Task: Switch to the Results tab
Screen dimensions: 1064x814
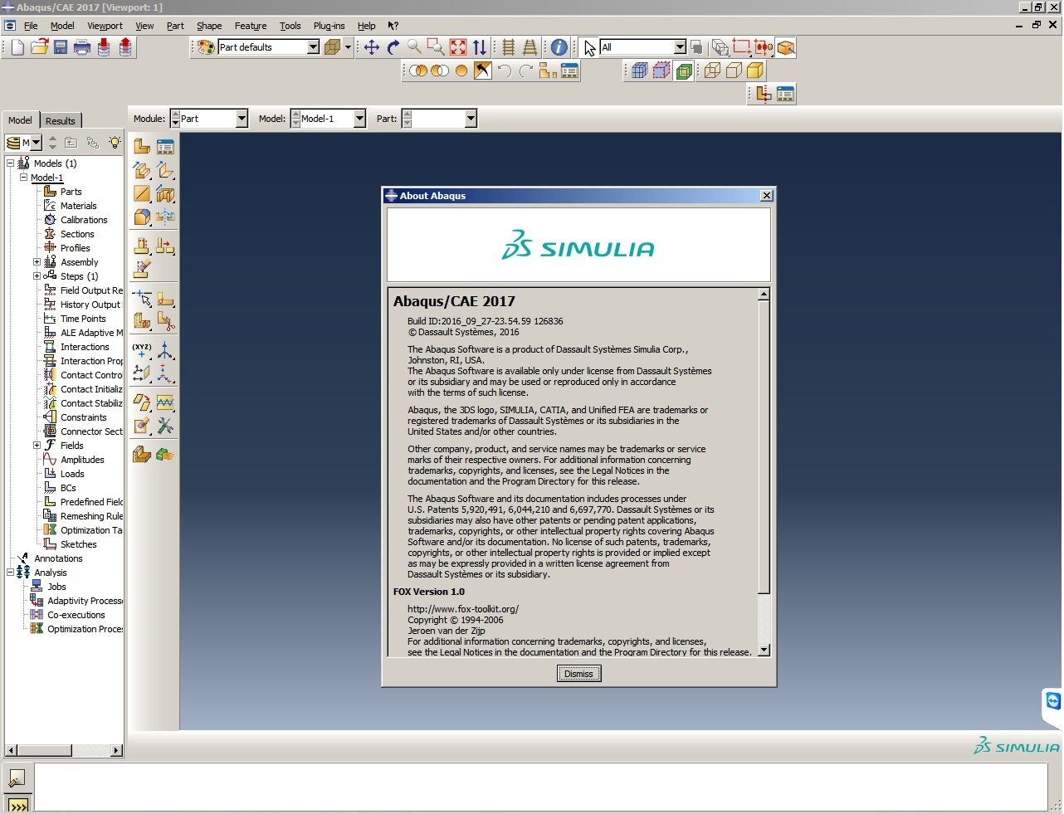Action: 61,120
